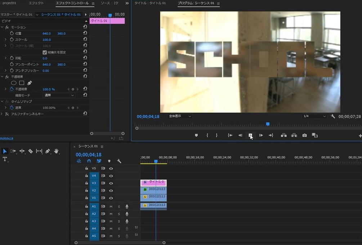Open the program monitor wrench settings

pyautogui.click(x=333, y=116)
